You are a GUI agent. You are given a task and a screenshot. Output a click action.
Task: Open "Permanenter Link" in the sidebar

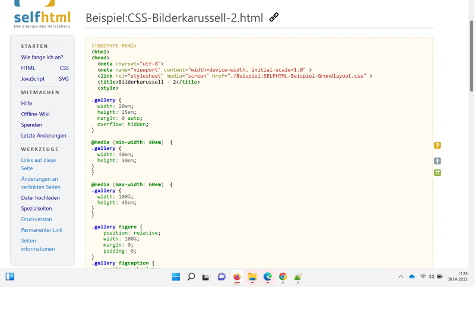42,230
